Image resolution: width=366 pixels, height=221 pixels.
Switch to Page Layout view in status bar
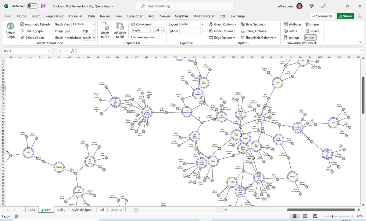click(x=305, y=216)
